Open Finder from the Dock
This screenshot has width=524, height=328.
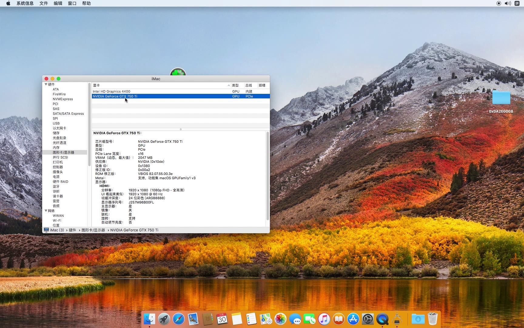pyautogui.click(x=149, y=319)
